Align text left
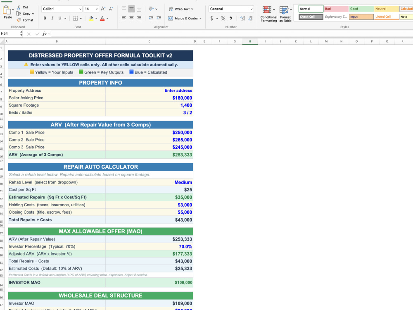The height and width of the screenshot is (310, 413). [124, 19]
